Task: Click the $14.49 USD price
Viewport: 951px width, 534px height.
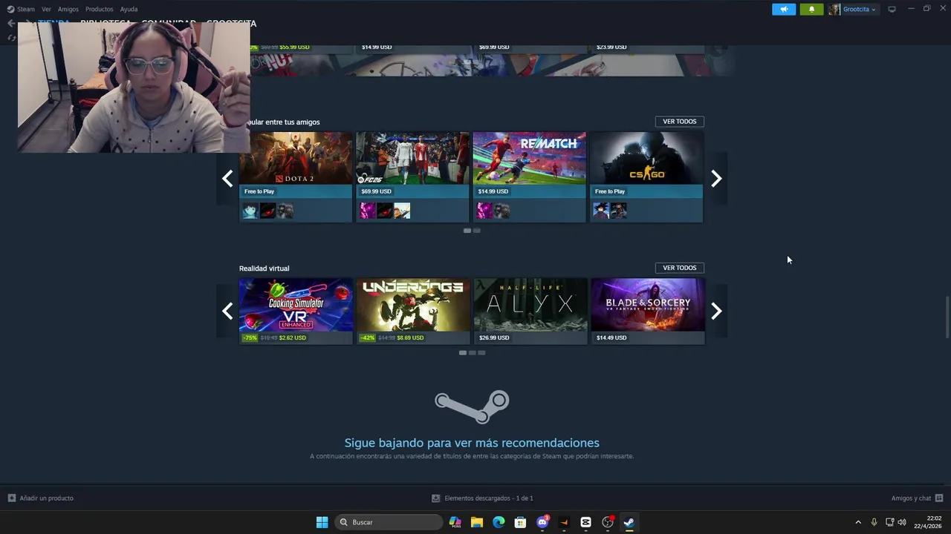Action: click(611, 338)
